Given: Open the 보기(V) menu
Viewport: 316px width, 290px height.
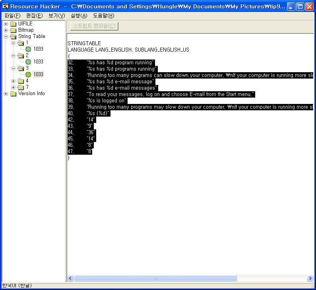Looking at the screenshot, I should pyautogui.click(x=56, y=15).
